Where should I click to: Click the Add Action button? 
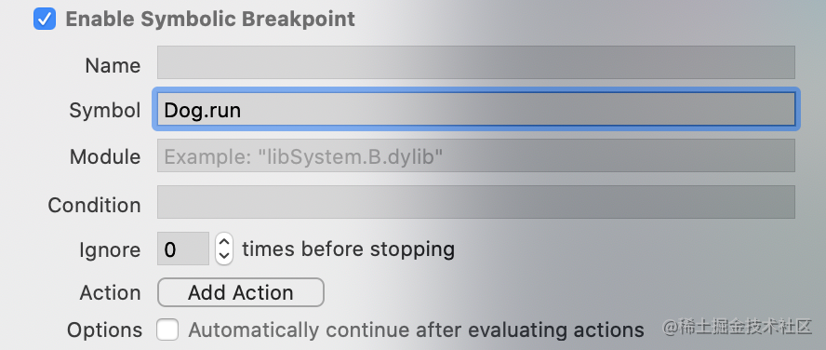pyautogui.click(x=241, y=292)
